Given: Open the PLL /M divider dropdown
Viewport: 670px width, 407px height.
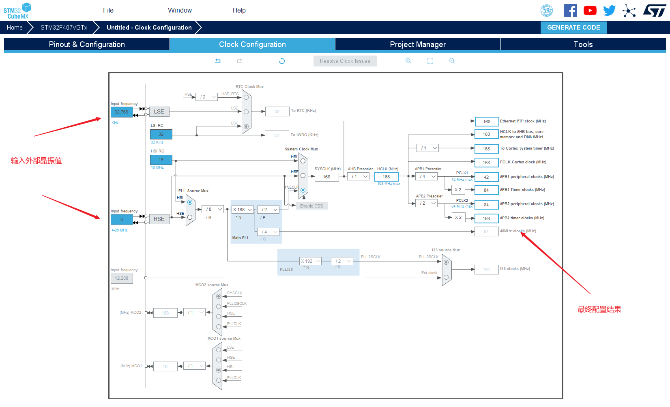Looking at the screenshot, I should point(213,210).
